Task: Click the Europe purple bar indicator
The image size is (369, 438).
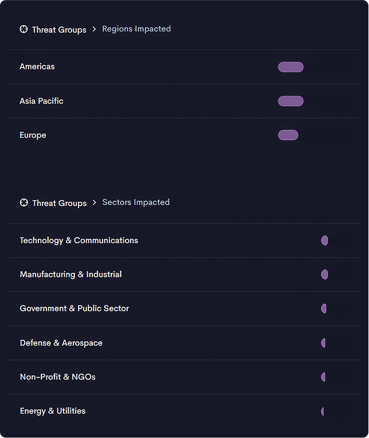Action: click(x=288, y=135)
